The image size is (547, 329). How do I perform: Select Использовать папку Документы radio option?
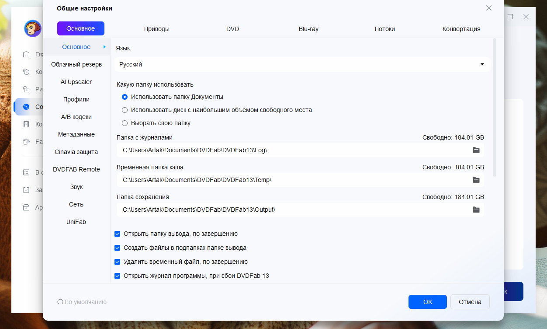[x=125, y=97]
